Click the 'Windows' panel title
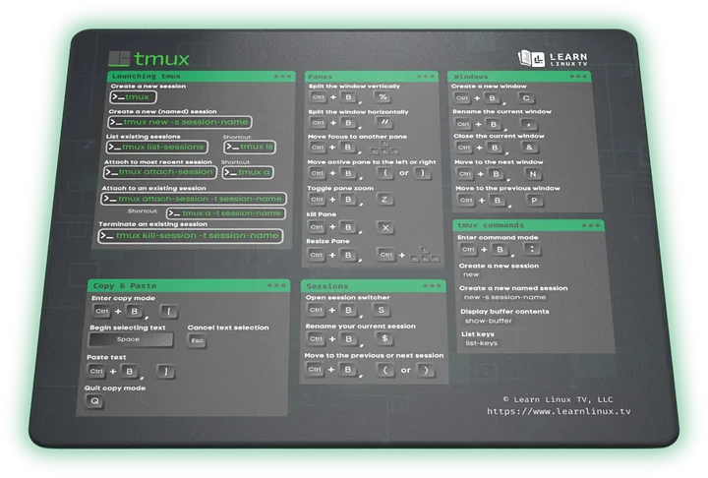This screenshot has height=478, width=708. pyautogui.click(x=471, y=77)
